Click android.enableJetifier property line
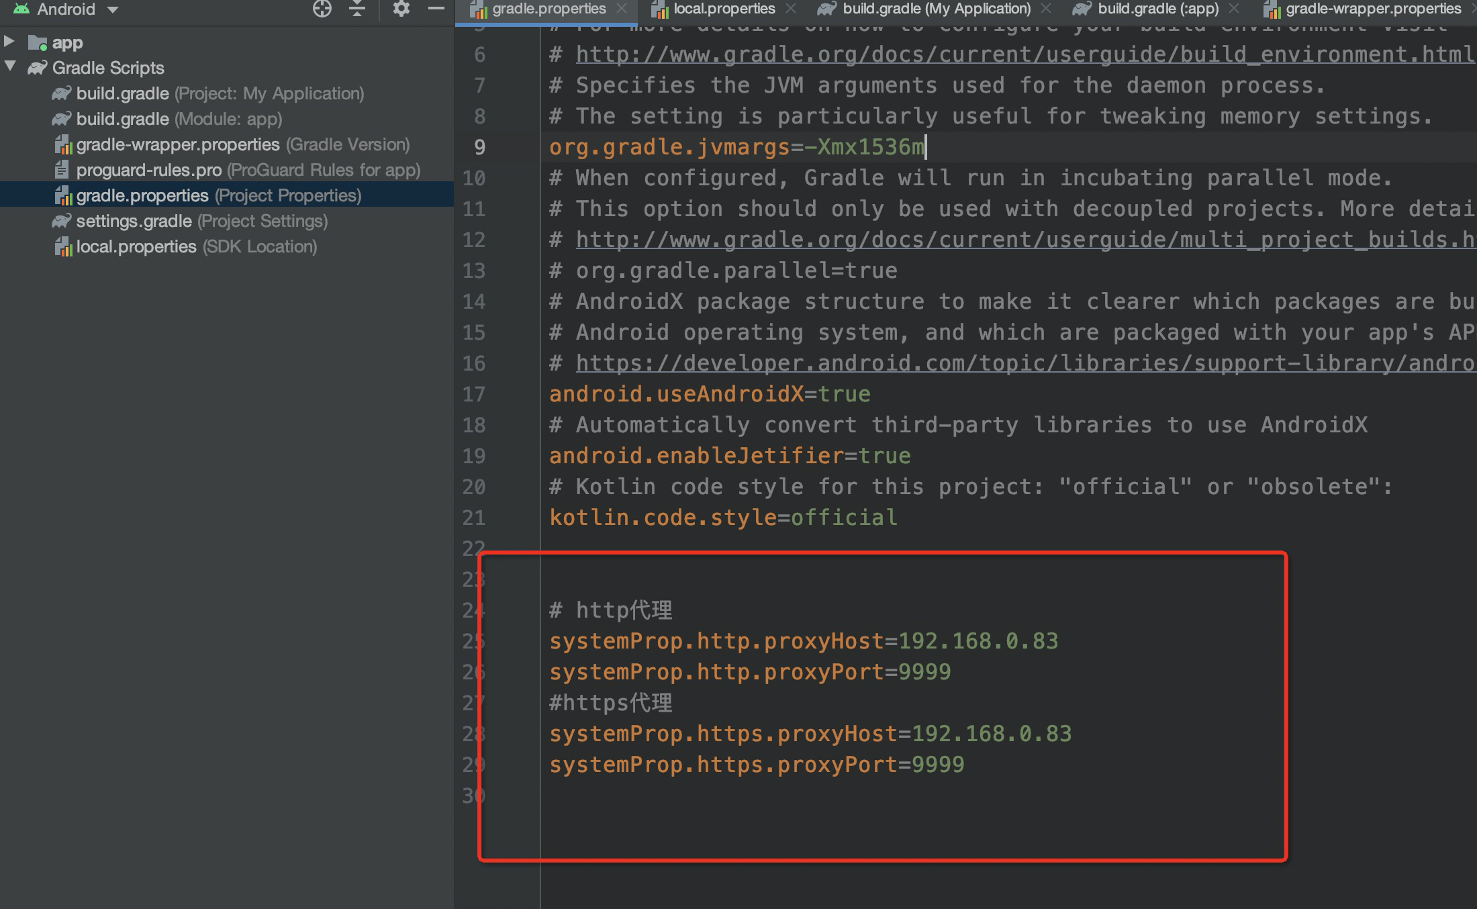 pyautogui.click(x=730, y=456)
